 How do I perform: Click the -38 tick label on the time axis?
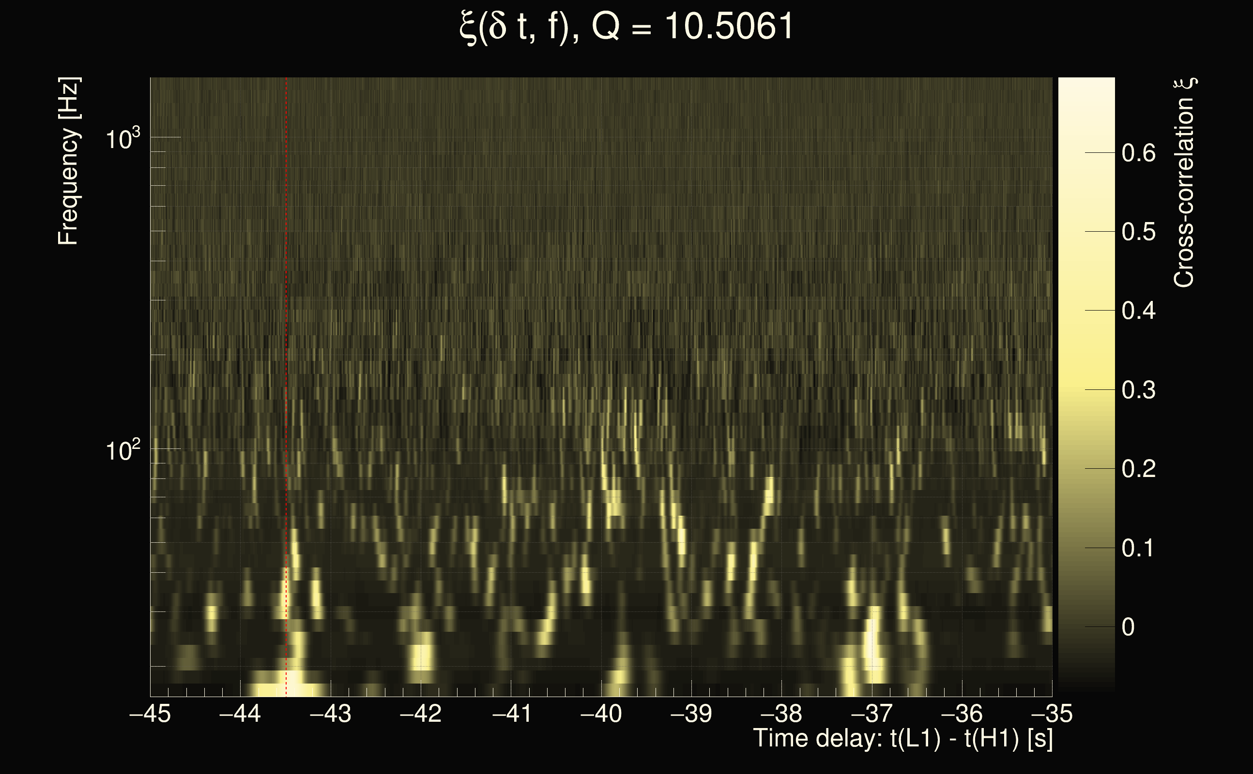tap(781, 714)
